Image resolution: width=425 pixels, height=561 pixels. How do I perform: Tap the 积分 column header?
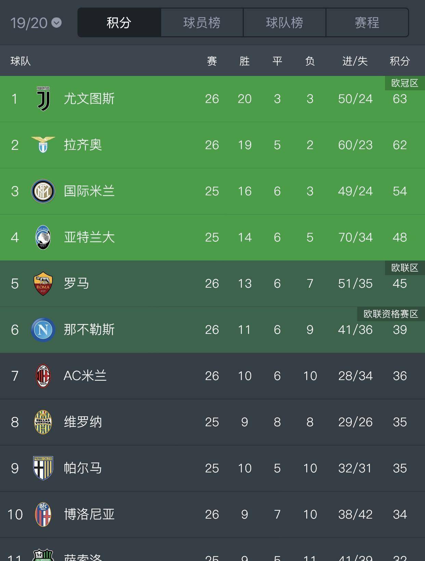[400, 61]
